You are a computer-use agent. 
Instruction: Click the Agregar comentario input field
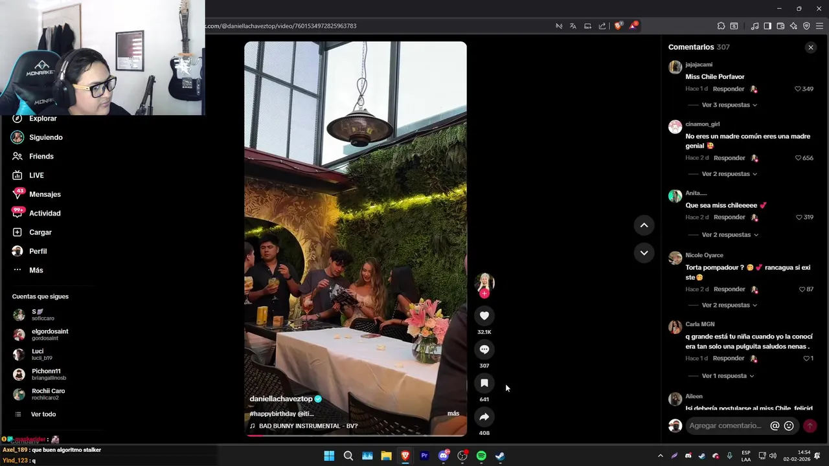(x=725, y=426)
